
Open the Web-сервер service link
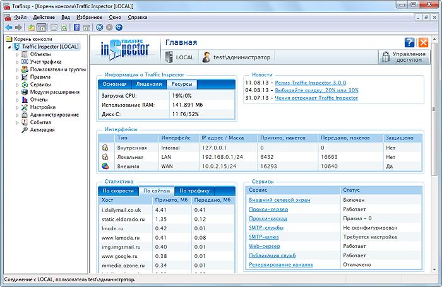pos(264,246)
